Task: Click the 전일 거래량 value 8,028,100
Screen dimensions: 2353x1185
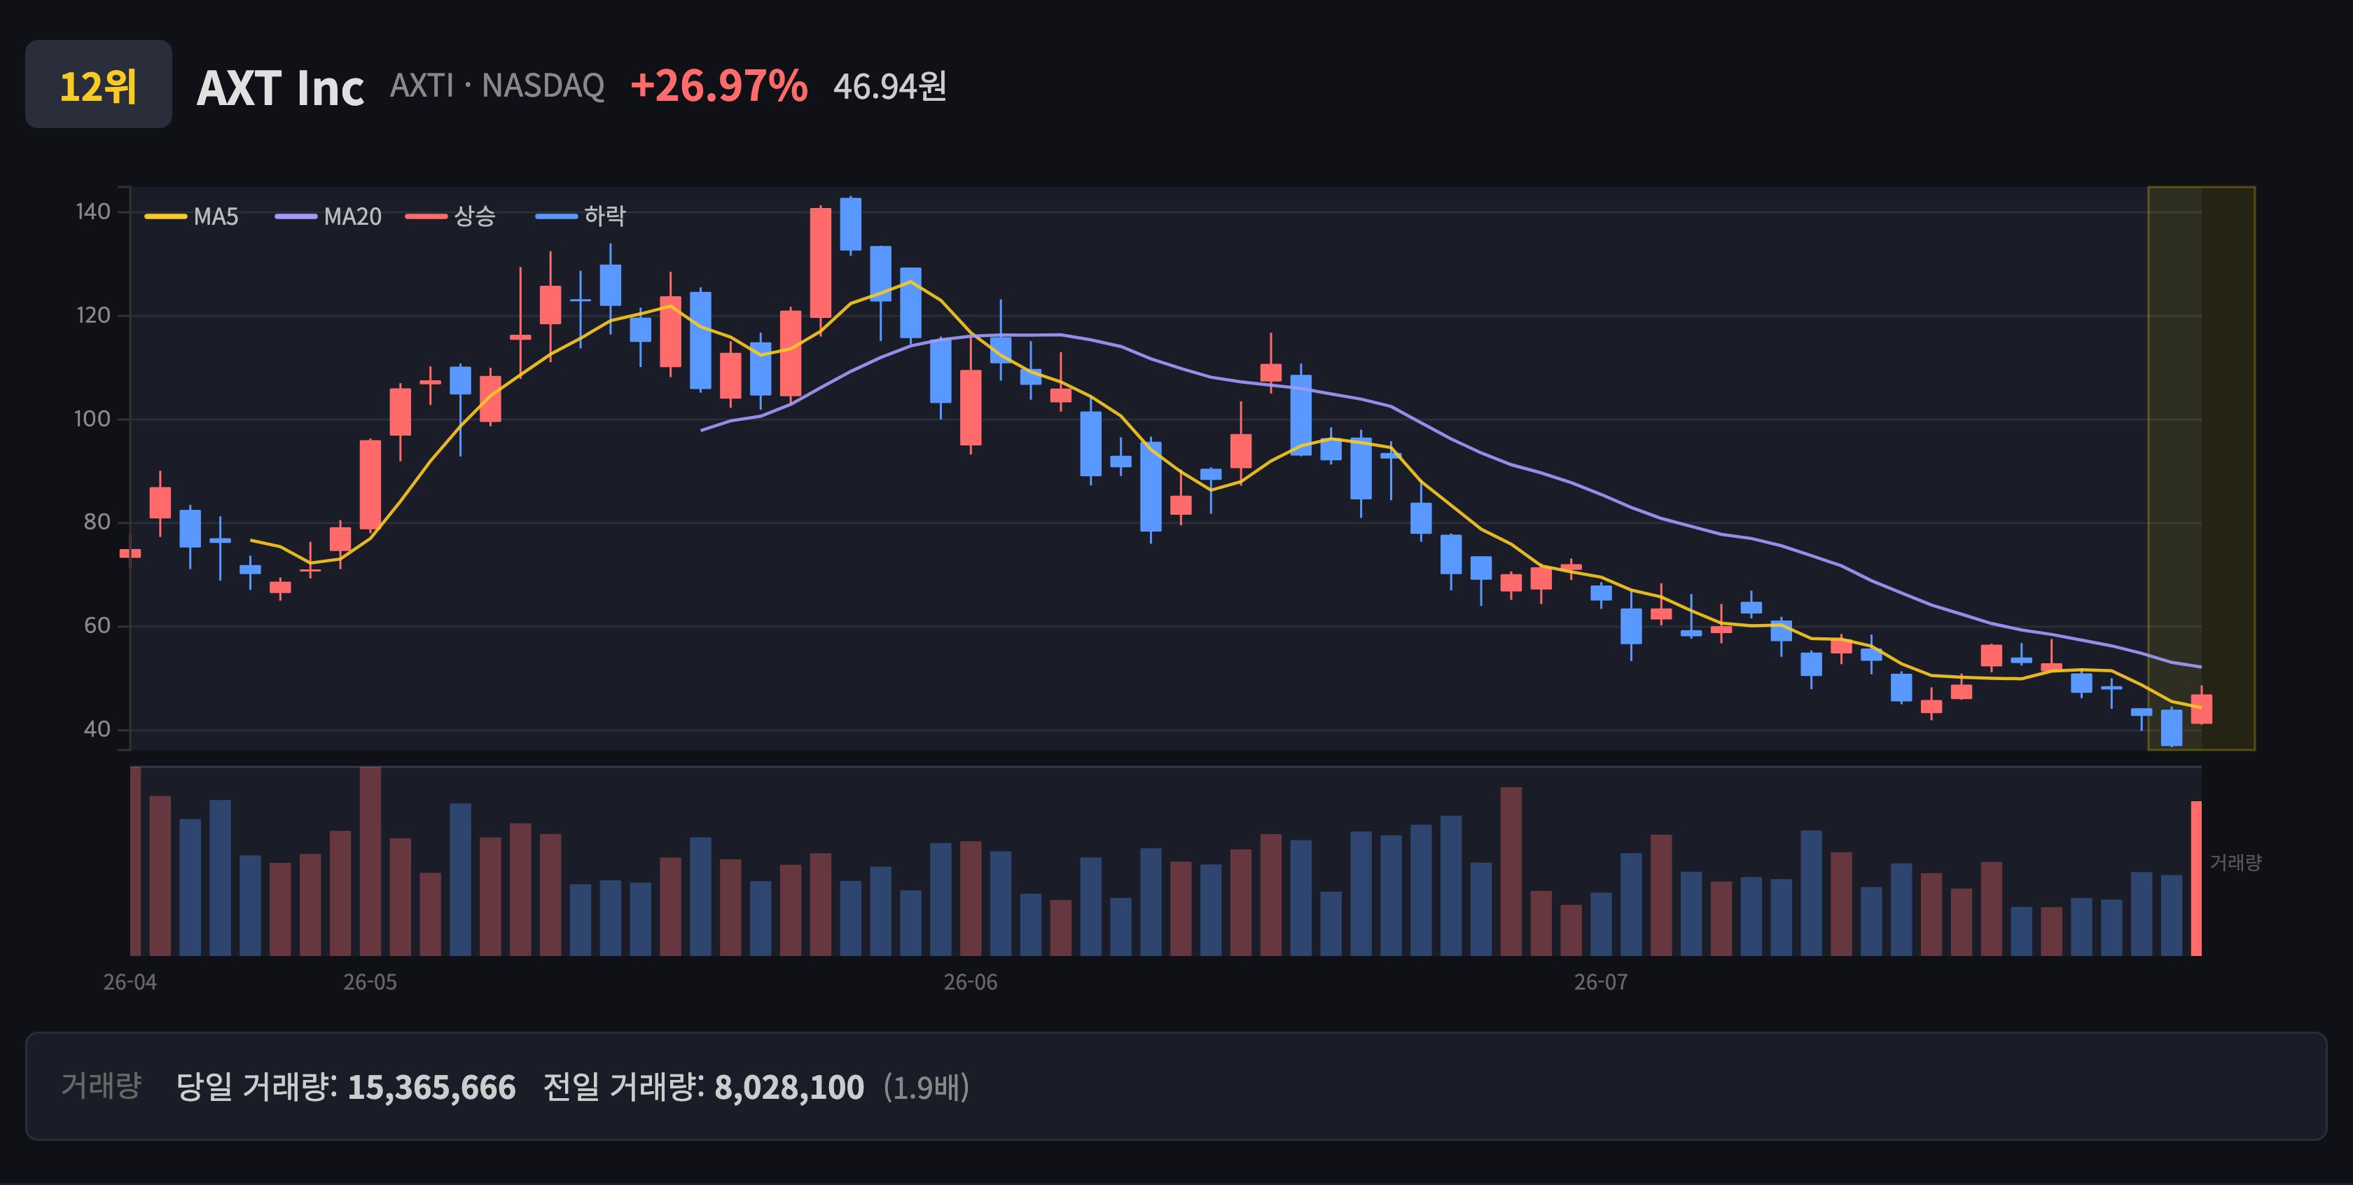Action: click(x=789, y=1087)
